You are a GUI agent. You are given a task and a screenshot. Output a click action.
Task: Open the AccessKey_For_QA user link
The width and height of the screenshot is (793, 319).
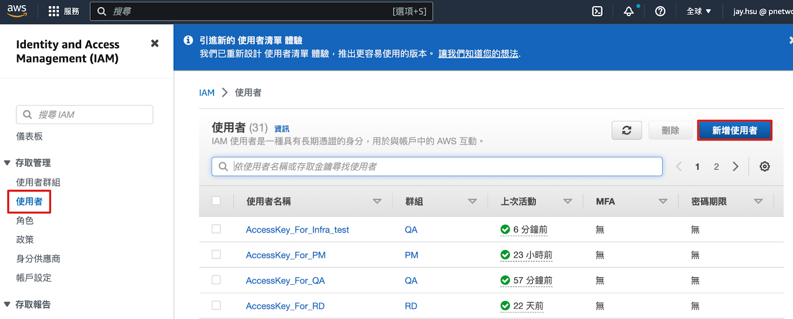285,281
